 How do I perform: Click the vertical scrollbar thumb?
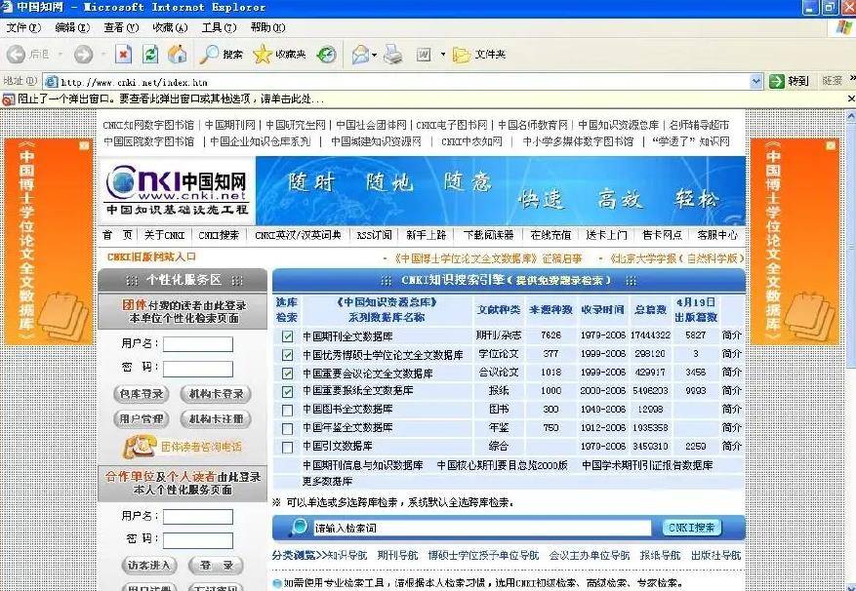(850, 246)
